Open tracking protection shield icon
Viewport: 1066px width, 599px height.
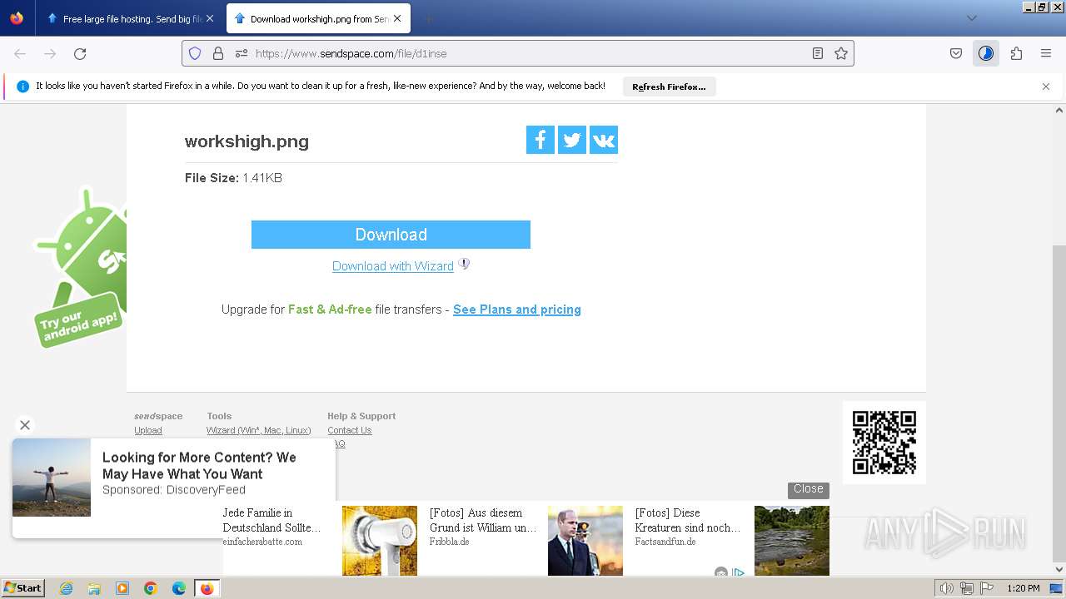pyautogui.click(x=195, y=53)
